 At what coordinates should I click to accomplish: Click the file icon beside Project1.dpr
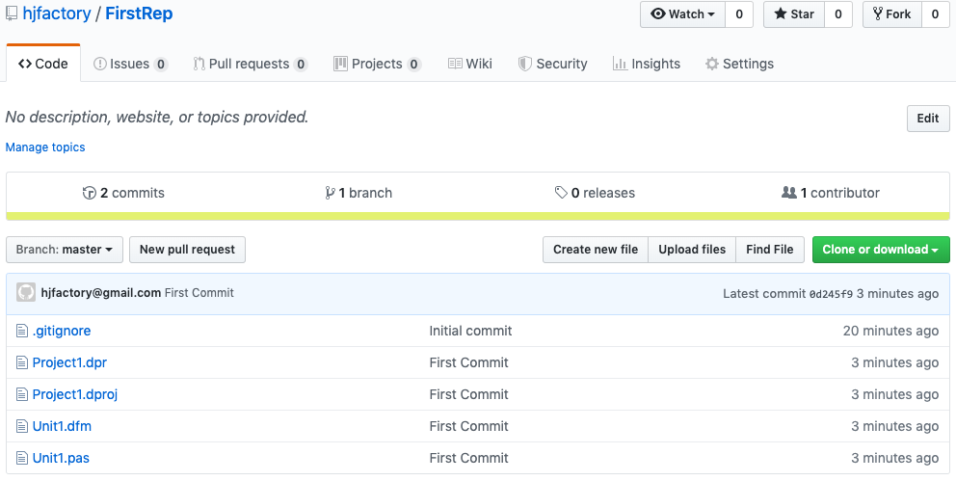point(22,362)
